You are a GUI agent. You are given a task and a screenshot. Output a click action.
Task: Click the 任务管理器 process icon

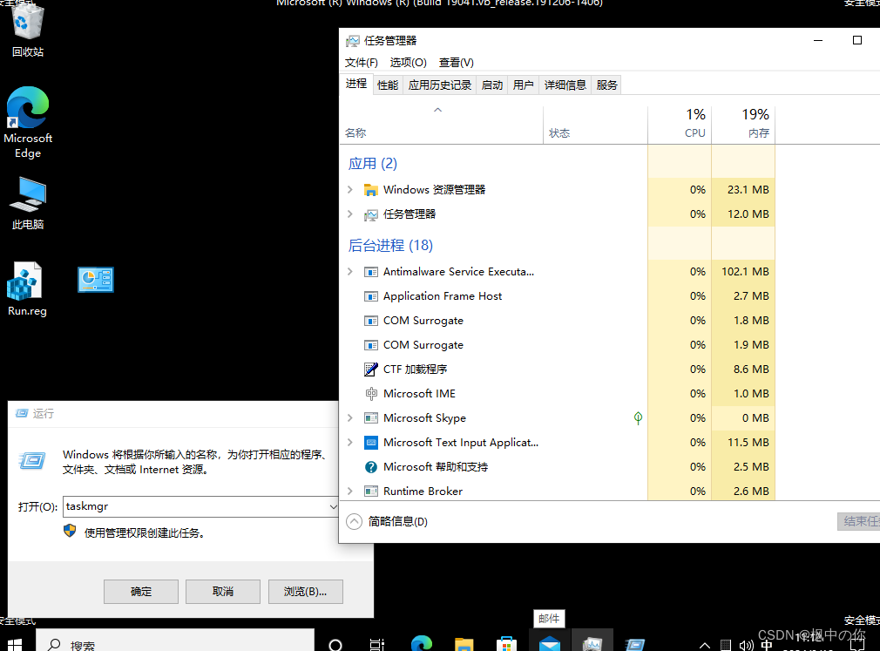click(x=371, y=214)
